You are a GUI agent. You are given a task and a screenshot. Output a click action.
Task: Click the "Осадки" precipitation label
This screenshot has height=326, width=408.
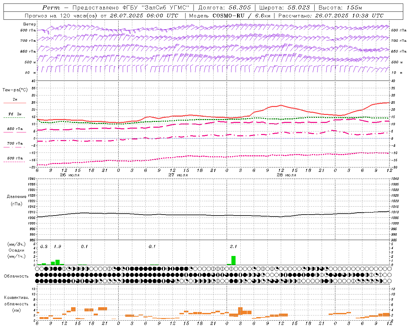point(17,250)
